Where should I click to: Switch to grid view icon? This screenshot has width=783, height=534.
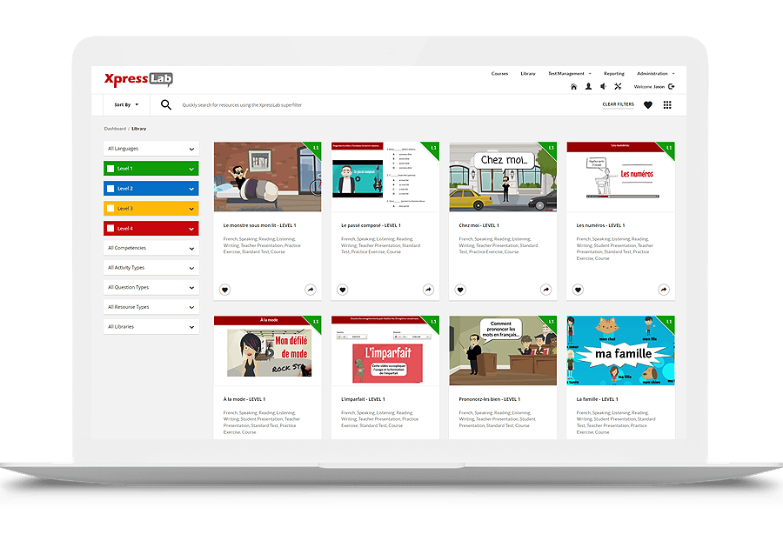pyautogui.click(x=667, y=105)
